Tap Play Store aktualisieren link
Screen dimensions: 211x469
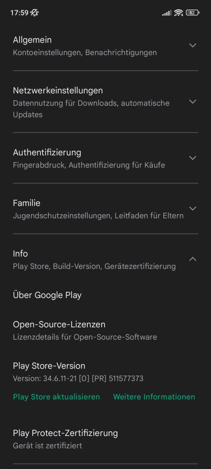56,397
